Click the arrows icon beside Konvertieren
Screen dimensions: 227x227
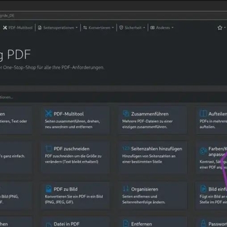[85, 28]
